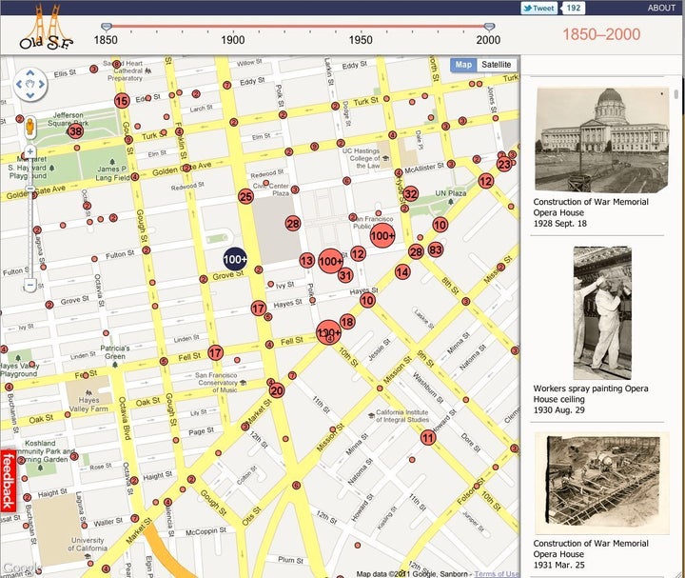This screenshot has height=578, width=685.
Task: Select the dark blue 100+ marker
Action: coord(235,259)
